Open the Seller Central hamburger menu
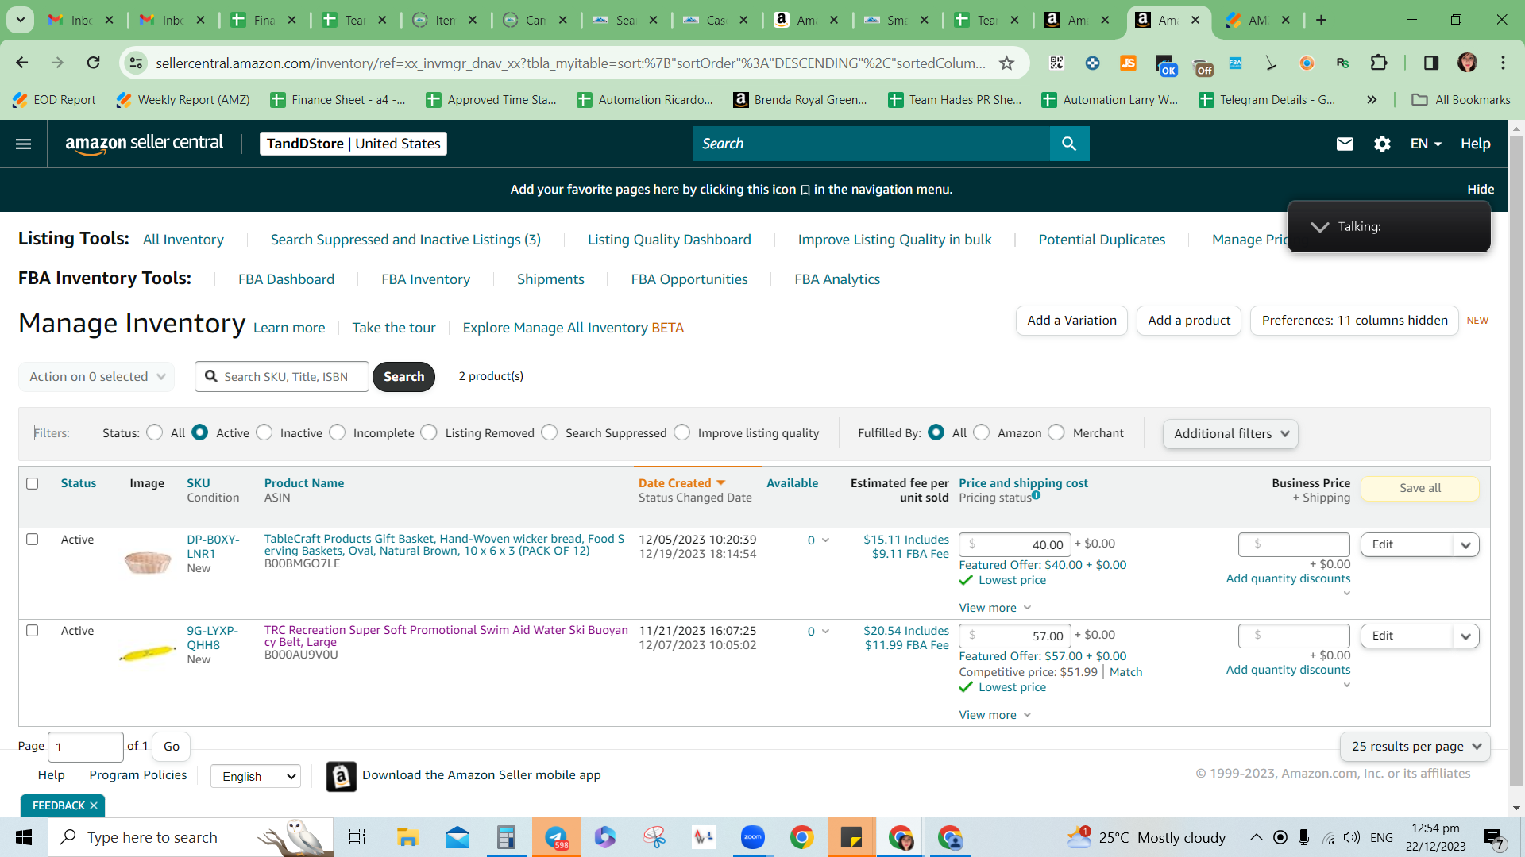 click(x=24, y=144)
